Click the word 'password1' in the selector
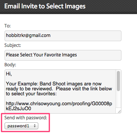Screen dimensions: 137x138 click(x=18, y=126)
